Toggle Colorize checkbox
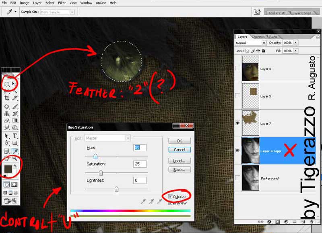The height and width of the screenshot is (233, 322). point(170,196)
